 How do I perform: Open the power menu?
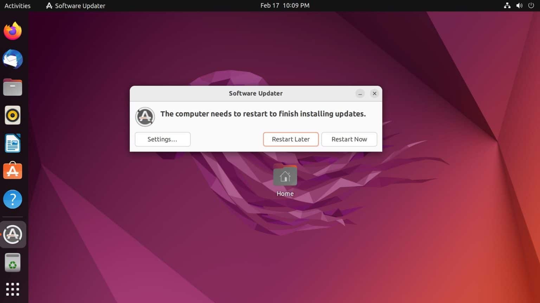(532, 6)
